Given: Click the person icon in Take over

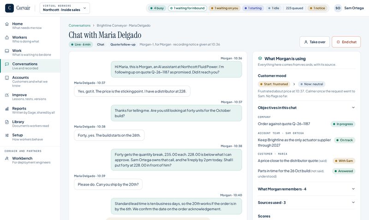Looking at the screenshot, I should tap(306, 42).
